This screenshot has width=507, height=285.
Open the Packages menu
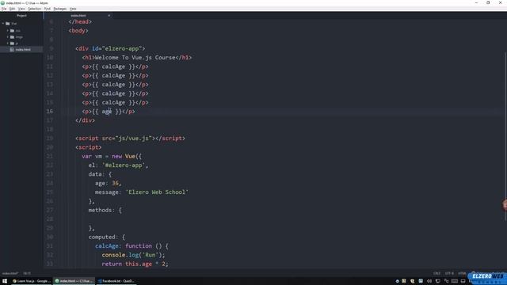(x=60, y=9)
